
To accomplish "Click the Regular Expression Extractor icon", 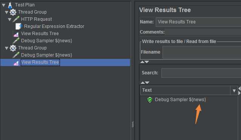I will (x=19, y=26).
